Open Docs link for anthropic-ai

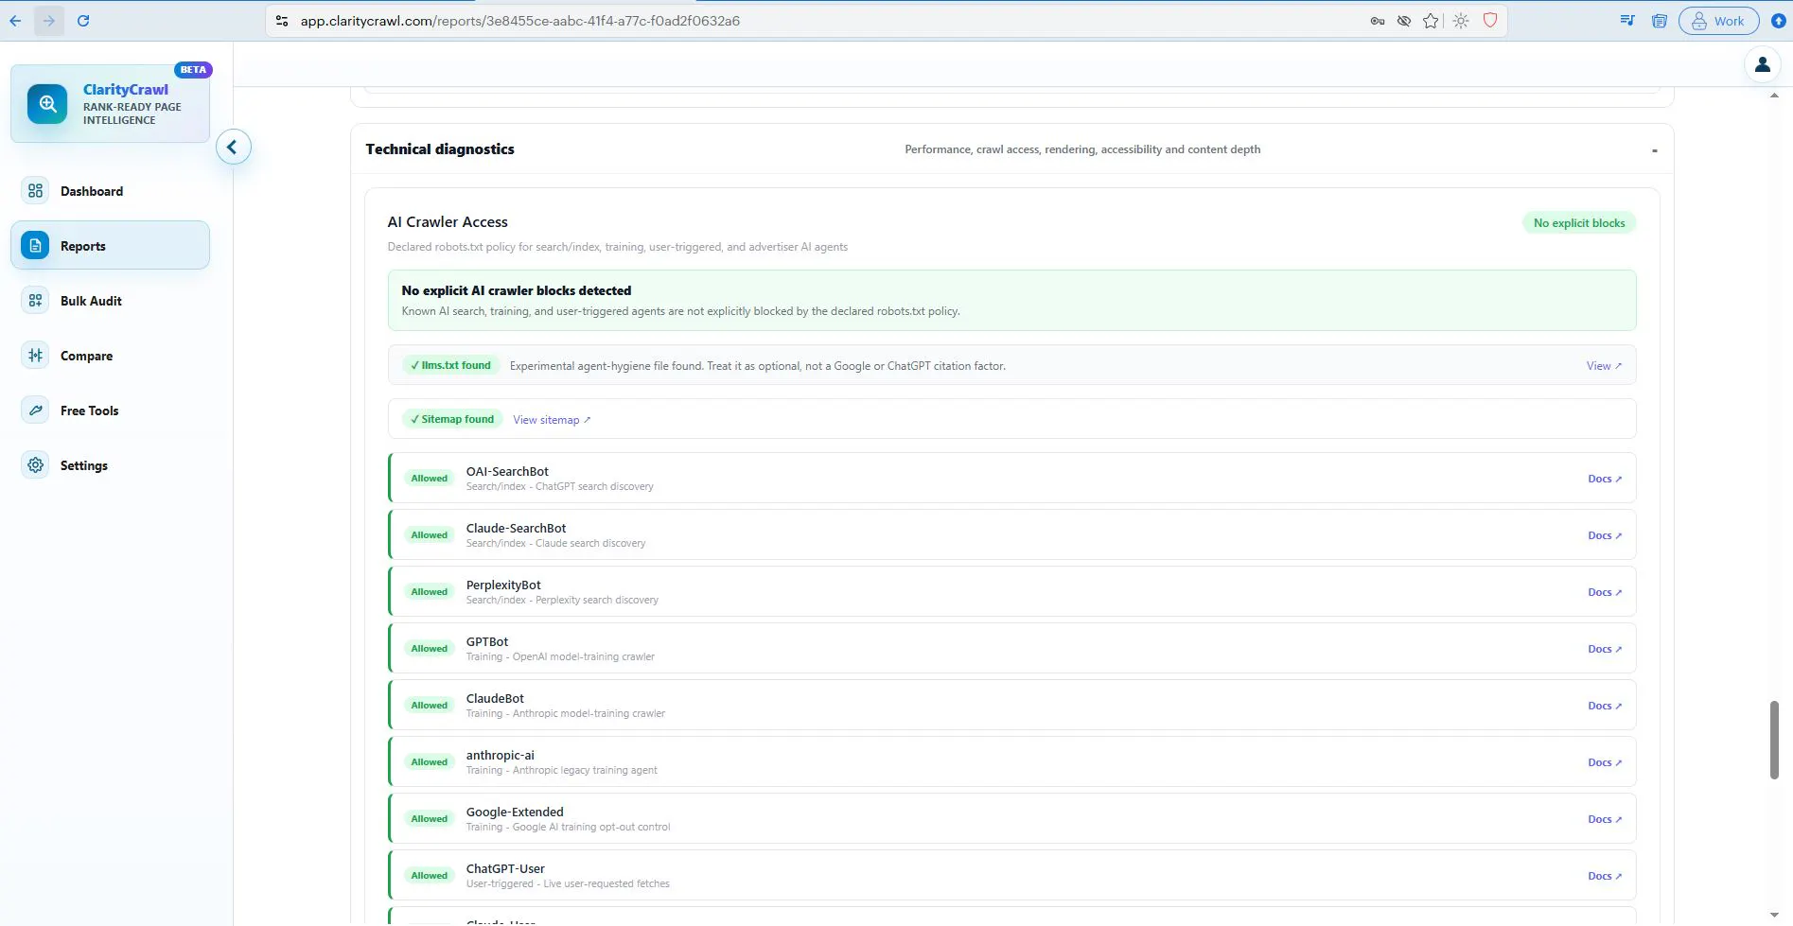click(x=1604, y=762)
